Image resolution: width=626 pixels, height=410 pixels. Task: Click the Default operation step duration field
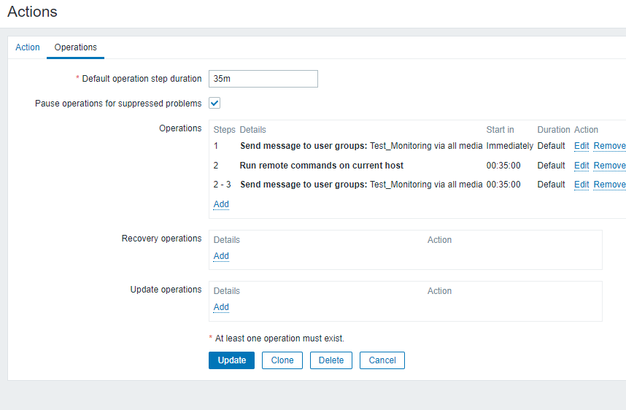point(263,79)
